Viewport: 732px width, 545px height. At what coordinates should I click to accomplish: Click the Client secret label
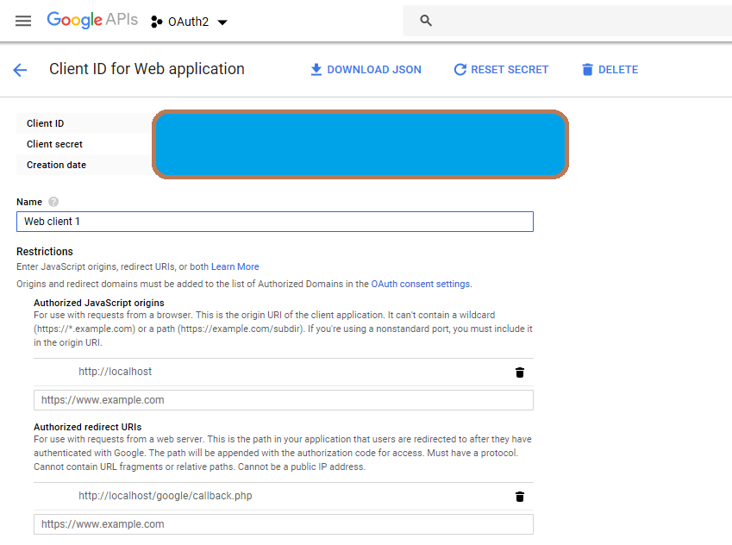coord(54,144)
